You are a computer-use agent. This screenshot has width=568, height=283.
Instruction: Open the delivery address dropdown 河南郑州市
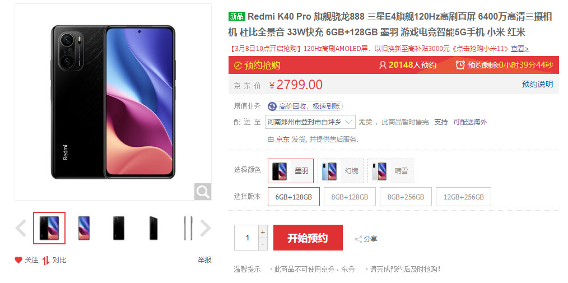310,122
